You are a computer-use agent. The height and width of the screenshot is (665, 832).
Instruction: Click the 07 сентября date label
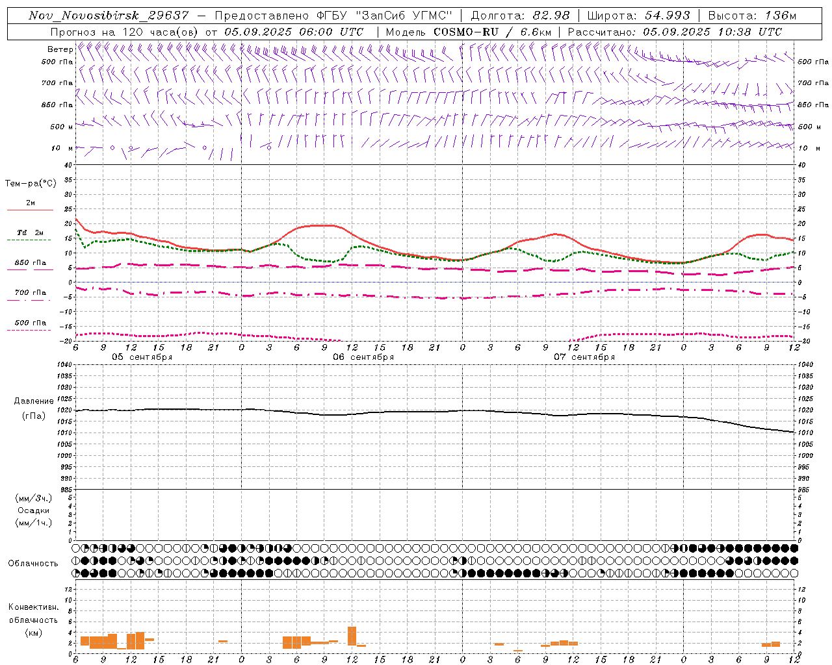click(584, 357)
